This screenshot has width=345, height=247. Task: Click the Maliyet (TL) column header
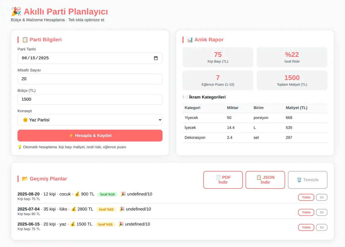point(296,108)
